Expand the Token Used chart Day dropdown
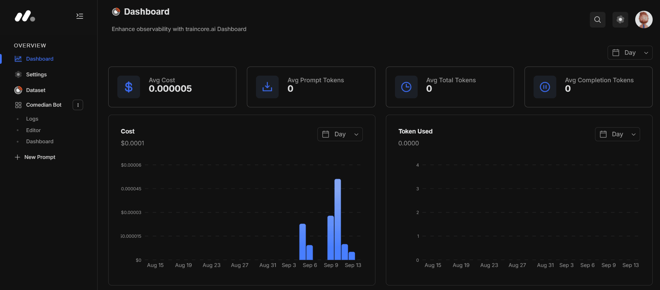Image resolution: width=660 pixels, height=290 pixels. pos(617,134)
